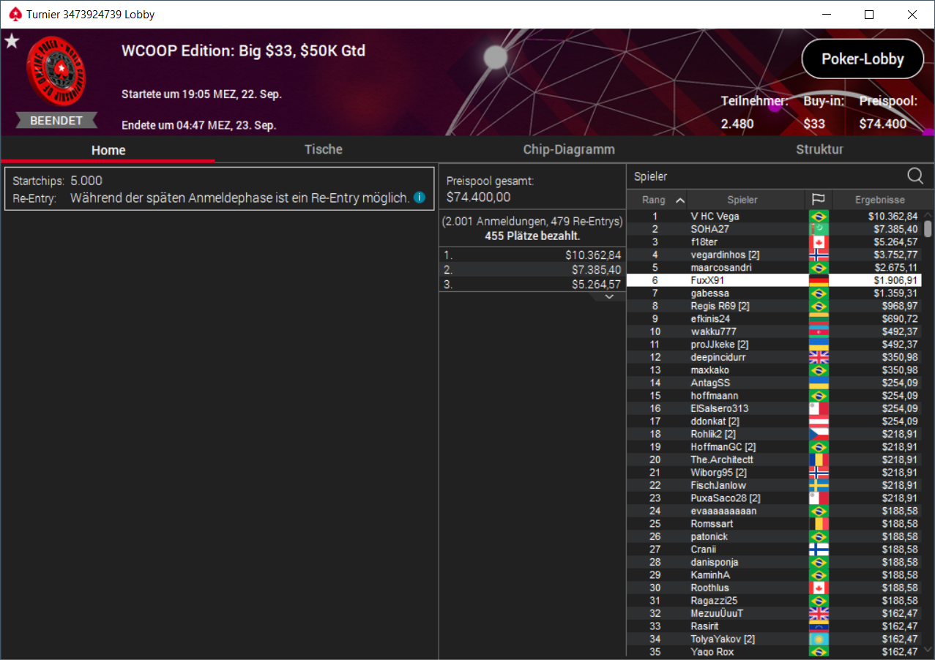Click the scroll-down arrow of the player list
This screenshot has height=660, width=935.
point(928,649)
